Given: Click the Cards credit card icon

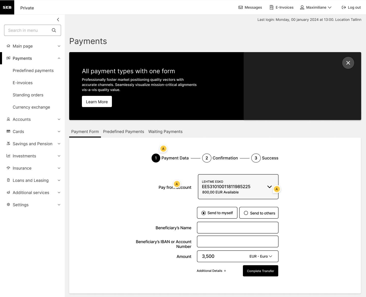Looking at the screenshot, I should tap(8, 131).
